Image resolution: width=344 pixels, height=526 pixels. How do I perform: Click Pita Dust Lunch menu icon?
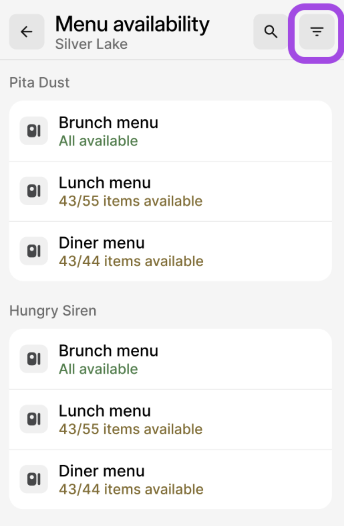(34, 191)
